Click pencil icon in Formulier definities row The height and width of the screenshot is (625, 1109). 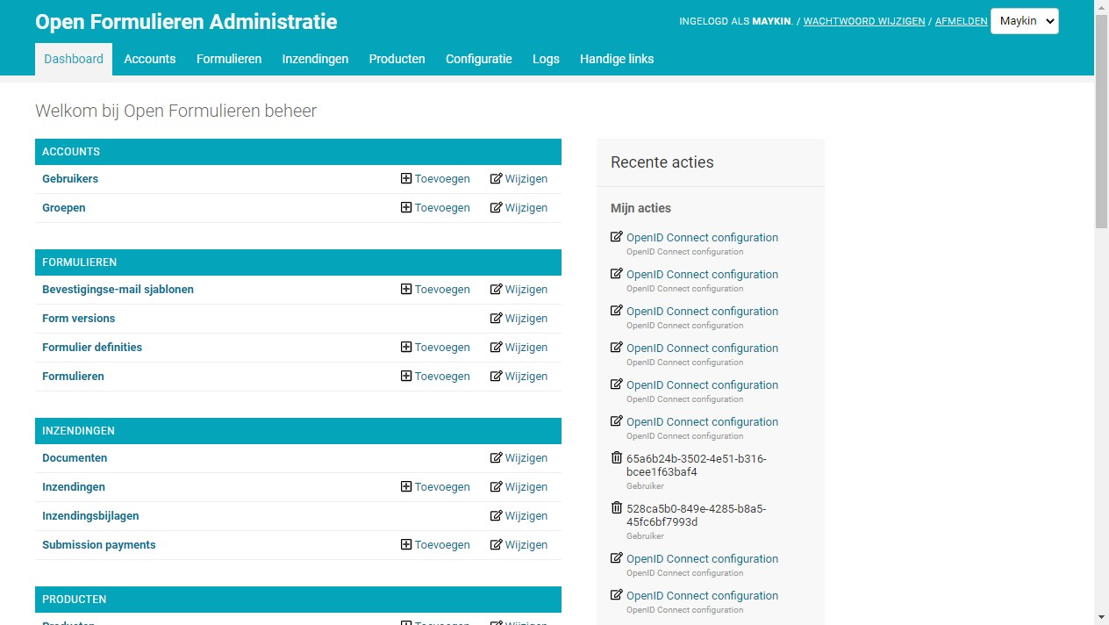tap(497, 347)
